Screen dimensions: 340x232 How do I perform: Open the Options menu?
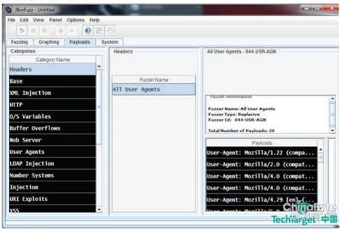pyautogui.click(x=76, y=20)
